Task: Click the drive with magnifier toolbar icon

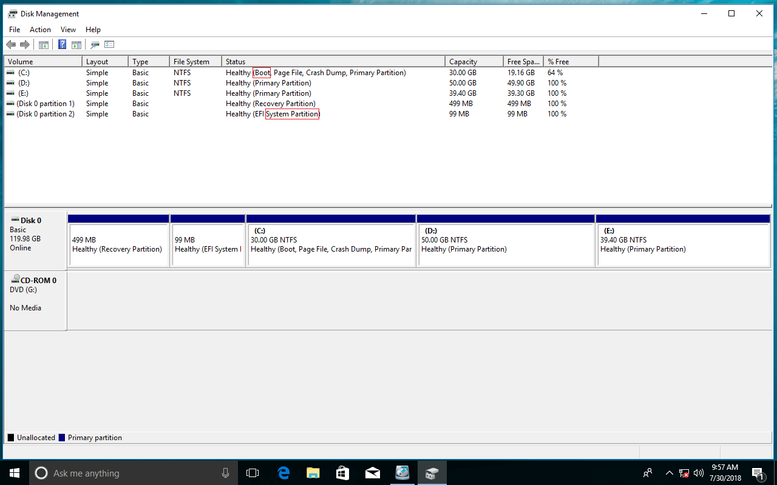Action: [95, 44]
